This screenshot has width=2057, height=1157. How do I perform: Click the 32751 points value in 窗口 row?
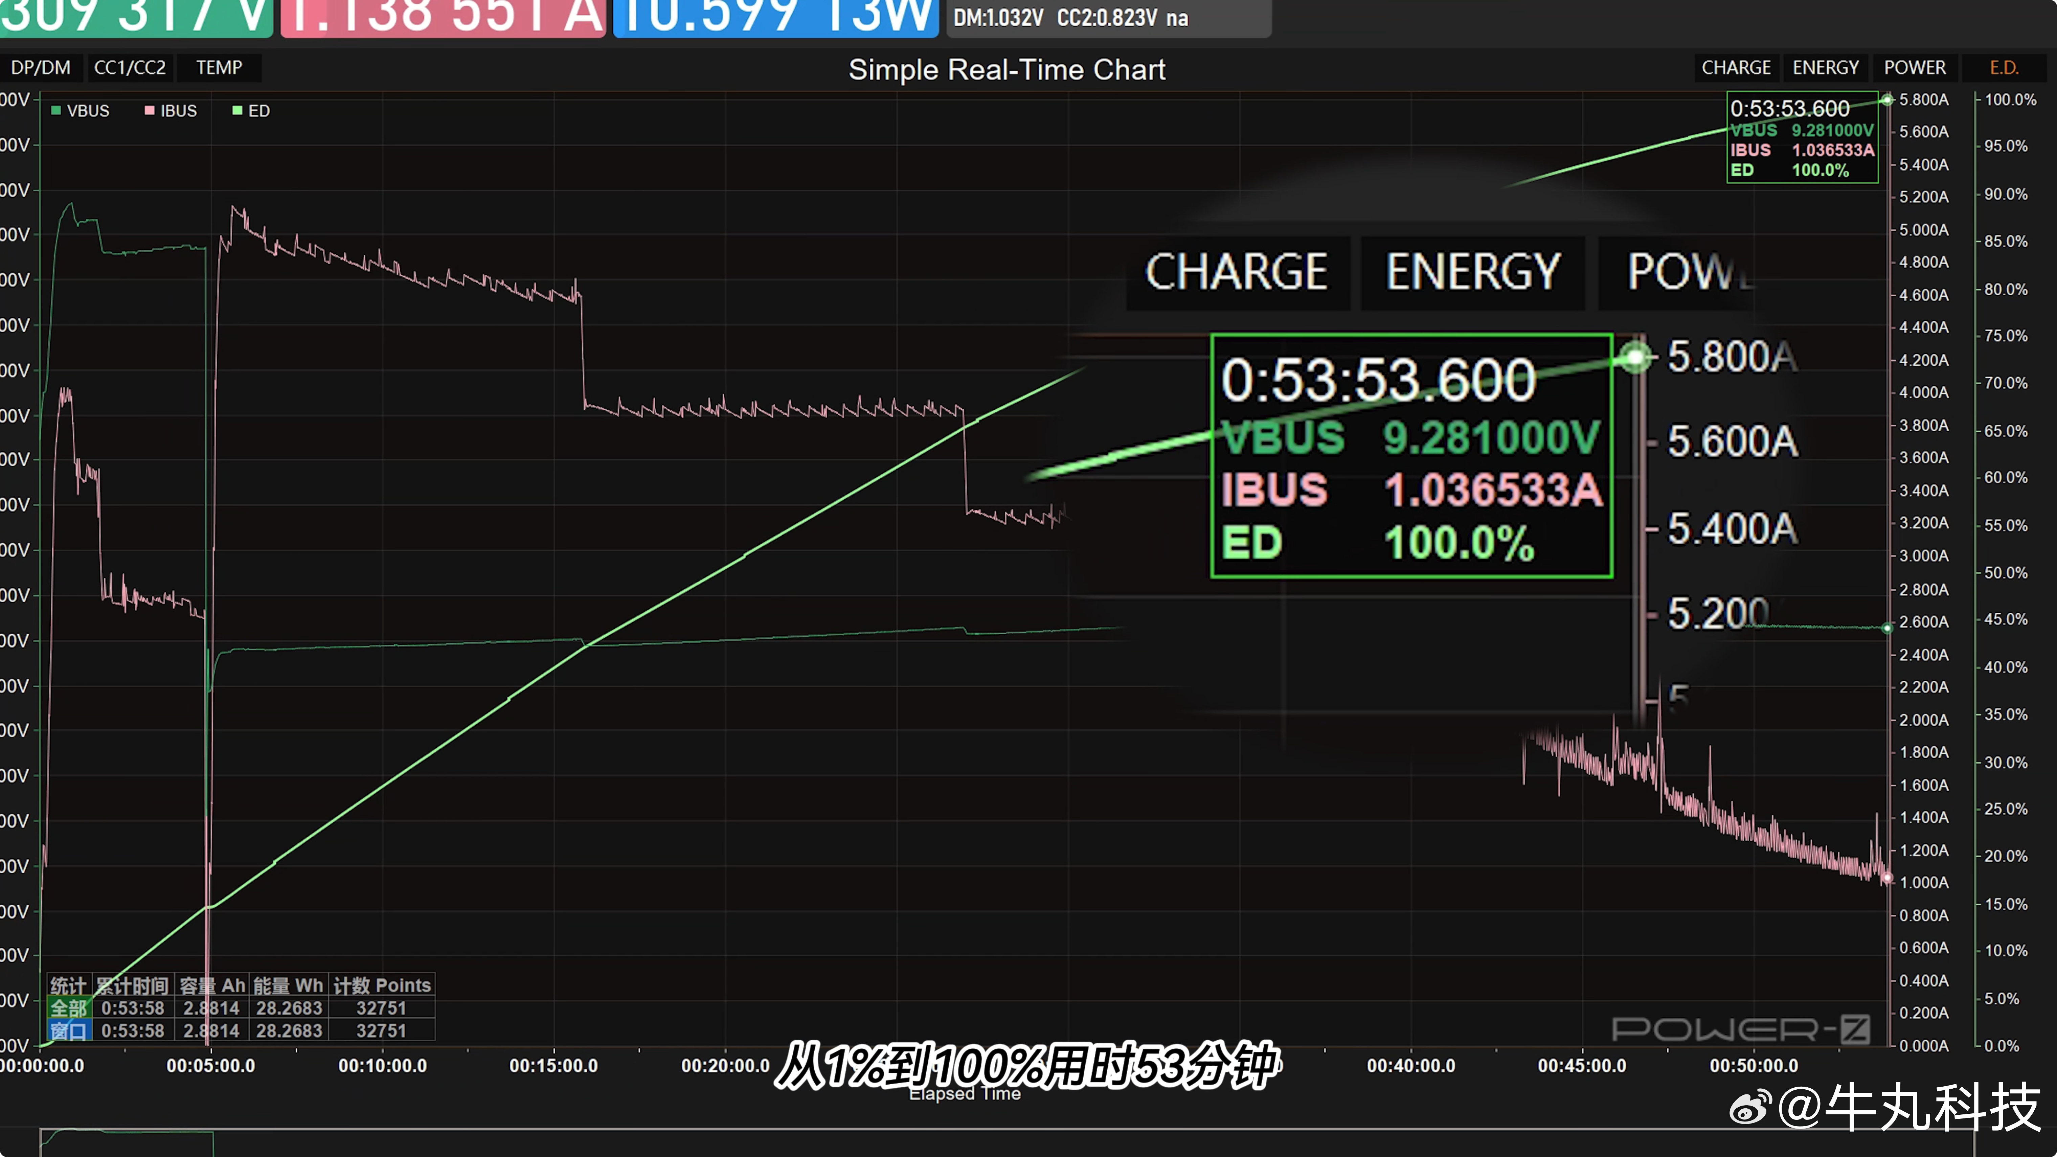[381, 1031]
